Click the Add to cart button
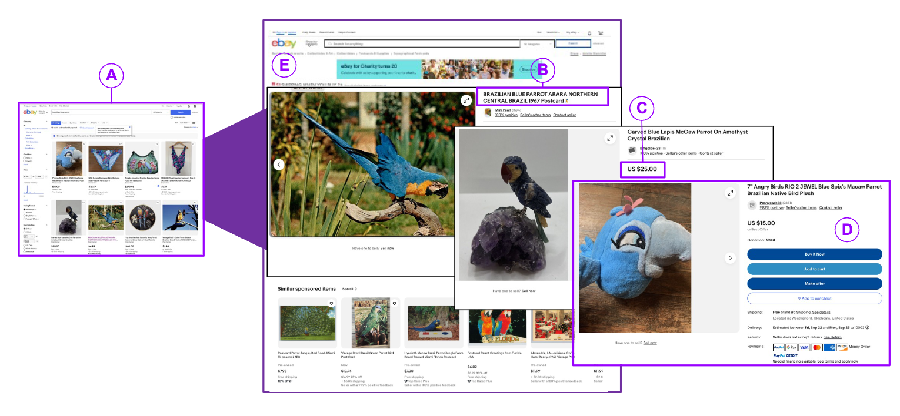The width and height of the screenshot is (900, 416). [x=814, y=269]
